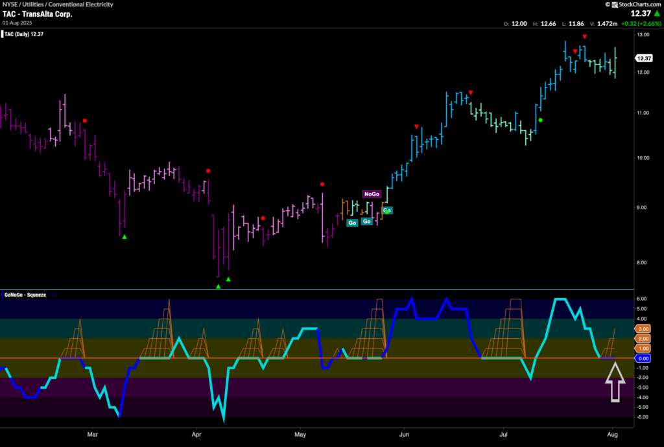Screen dimensions: 664x447
Task: Click the green price-up triangle beside 12.37
Action: point(657,14)
